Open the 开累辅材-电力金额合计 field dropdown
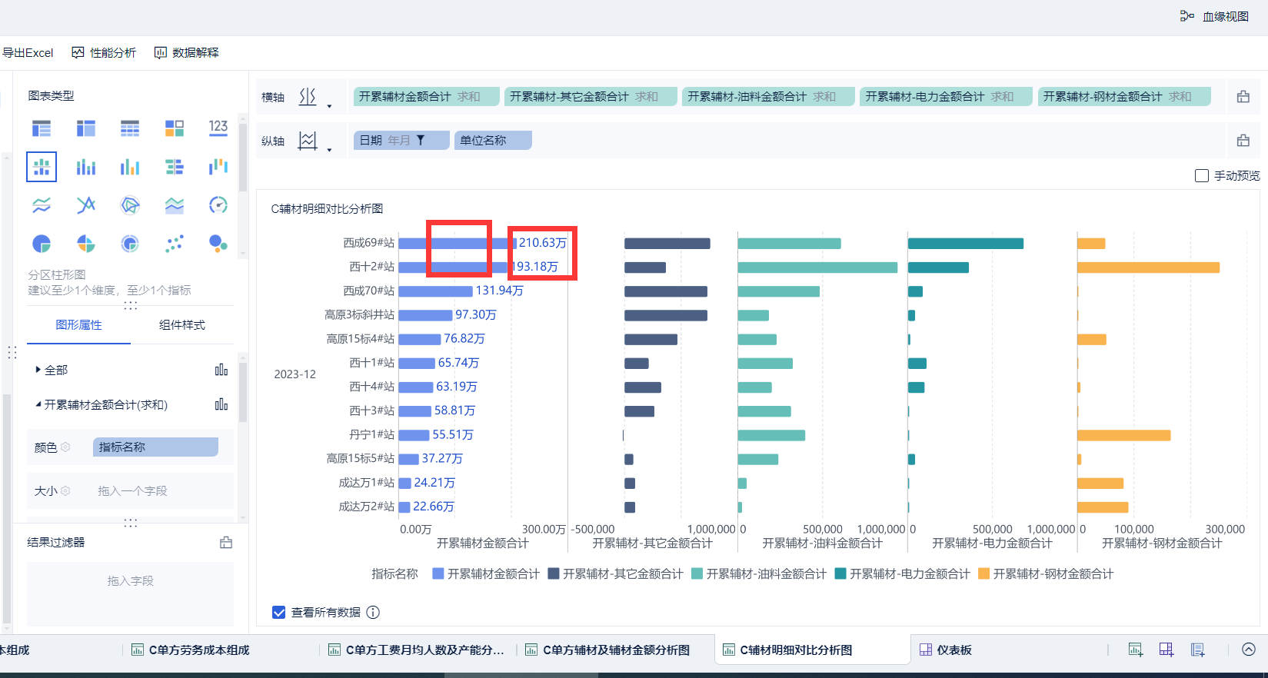This screenshot has width=1268, height=678. [x=946, y=97]
